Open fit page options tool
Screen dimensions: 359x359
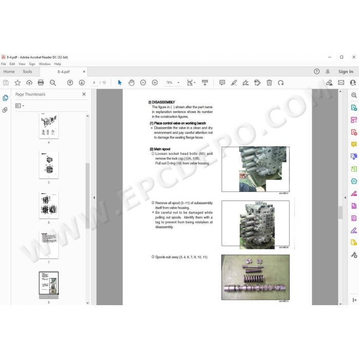[191, 83]
